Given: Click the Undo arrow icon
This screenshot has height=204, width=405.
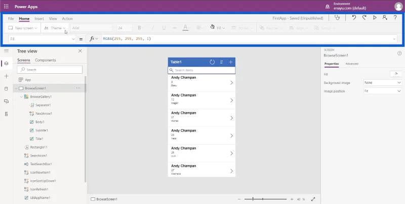Looking at the screenshot, I should (354, 18).
